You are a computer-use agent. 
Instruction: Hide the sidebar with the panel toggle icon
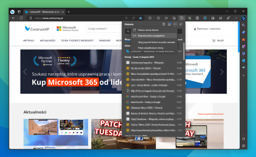243,139
